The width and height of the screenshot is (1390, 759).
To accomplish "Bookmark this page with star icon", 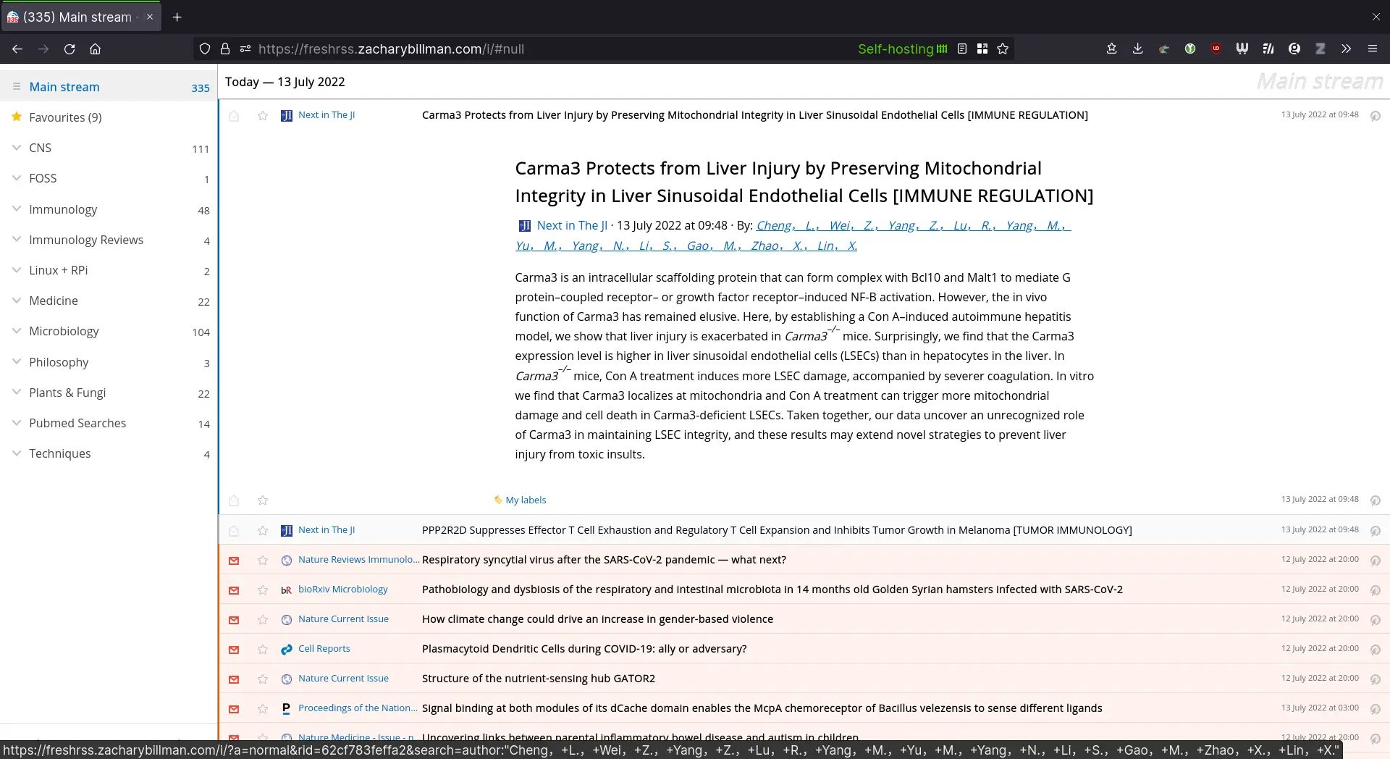I will (x=1003, y=49).
